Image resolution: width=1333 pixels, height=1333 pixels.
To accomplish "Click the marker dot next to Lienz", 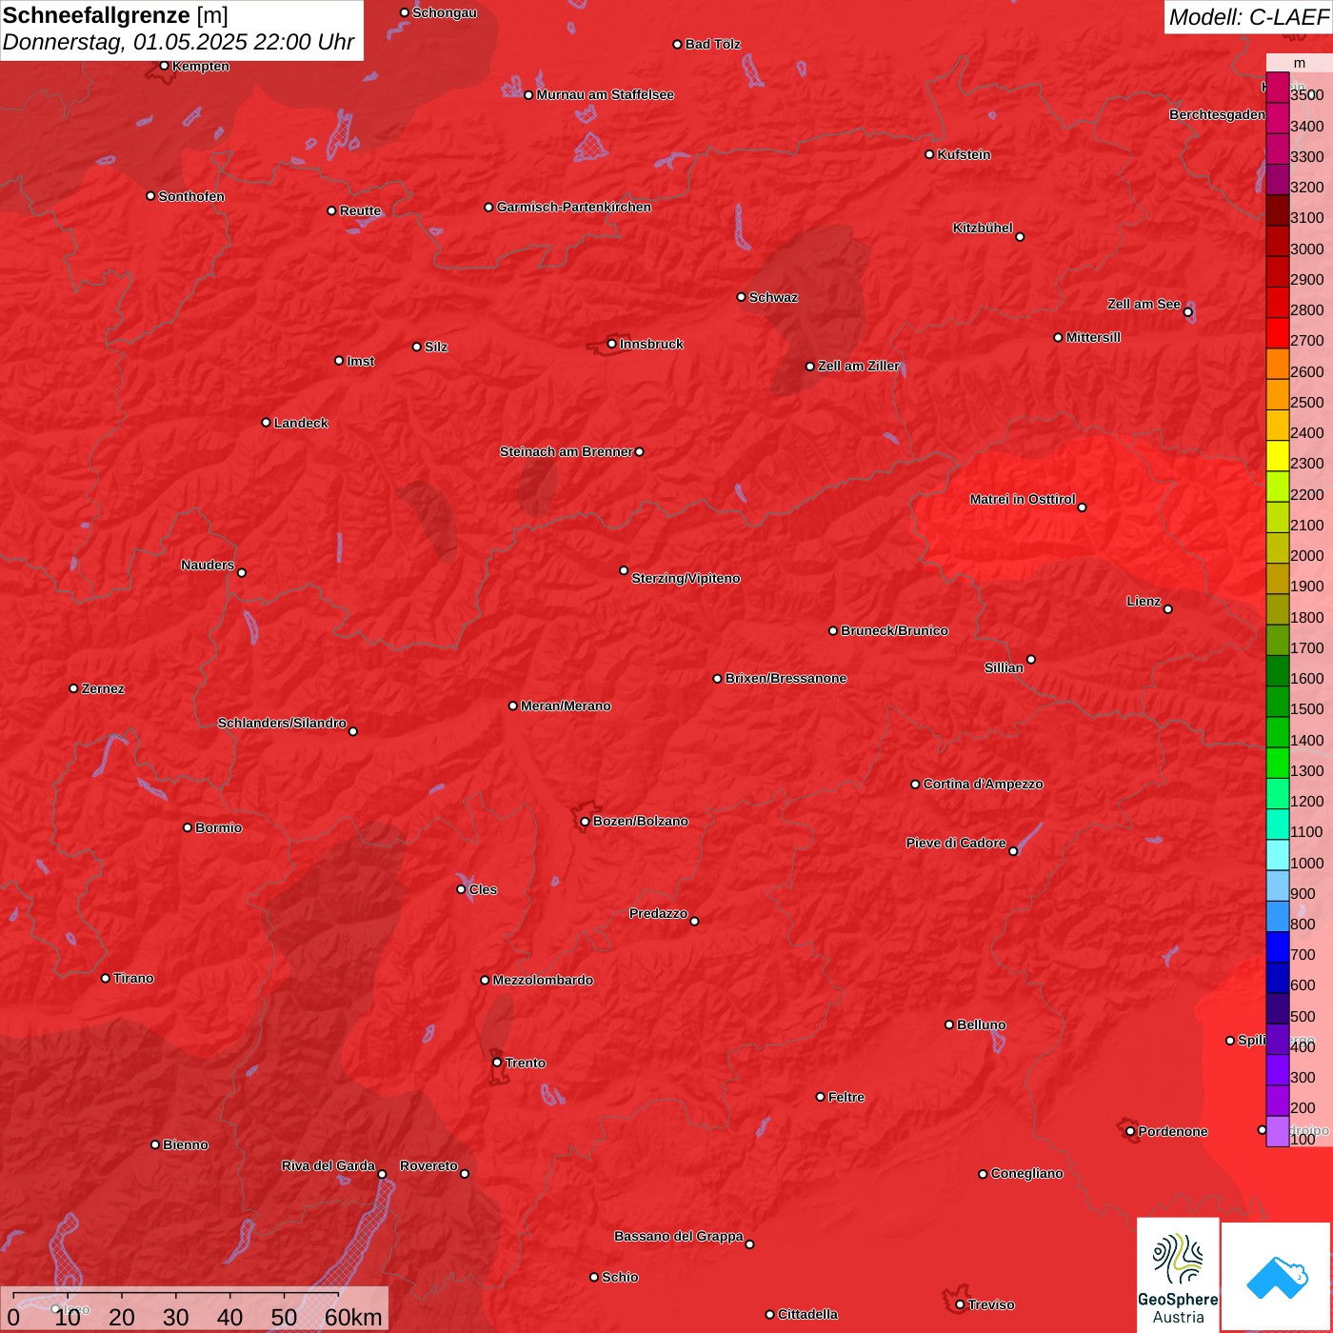I will point(1168,609).
